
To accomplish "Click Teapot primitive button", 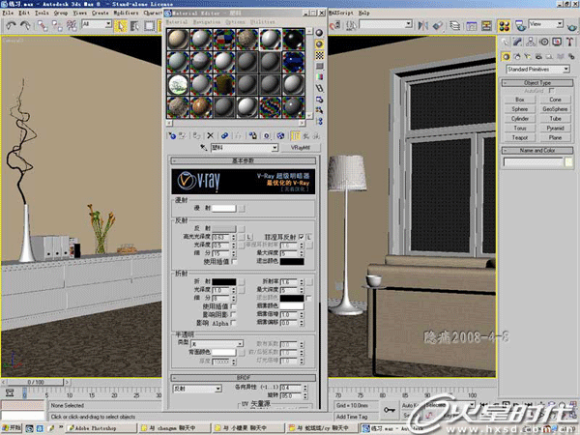I will [520, 137].
